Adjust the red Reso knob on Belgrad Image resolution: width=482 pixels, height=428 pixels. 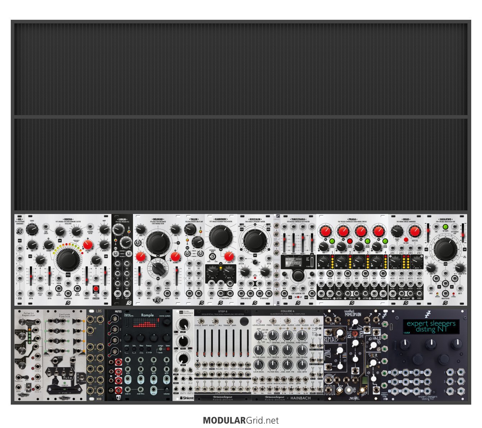coord(141,256)
